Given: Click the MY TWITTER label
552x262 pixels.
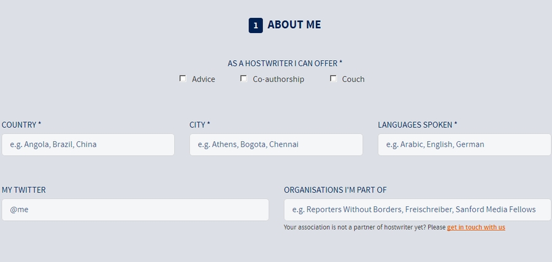Looking at the screenshot, I should pos(23,190).
